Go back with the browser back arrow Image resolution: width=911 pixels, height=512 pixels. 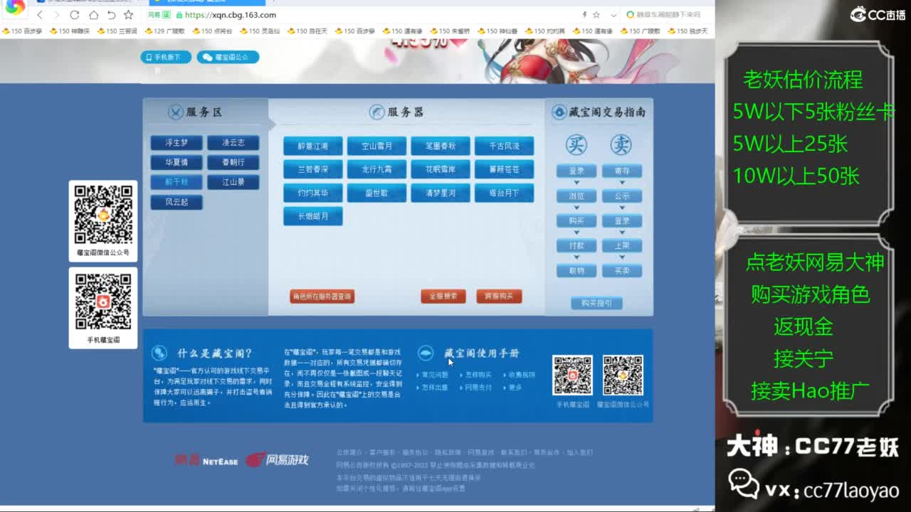point(39,15)
